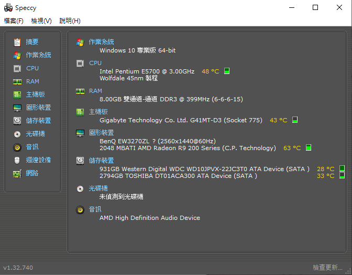Open 儲存裝置 heading link in summary
The height and width of the screenshot is (275, 352).
pyautogui.click(x=102, y=161)
